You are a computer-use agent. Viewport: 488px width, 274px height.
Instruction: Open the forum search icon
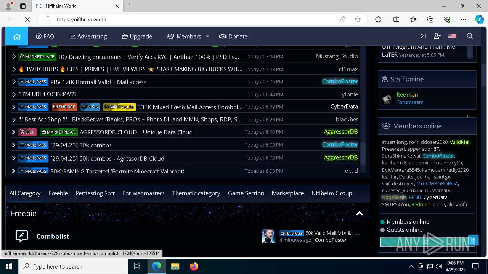470,36
